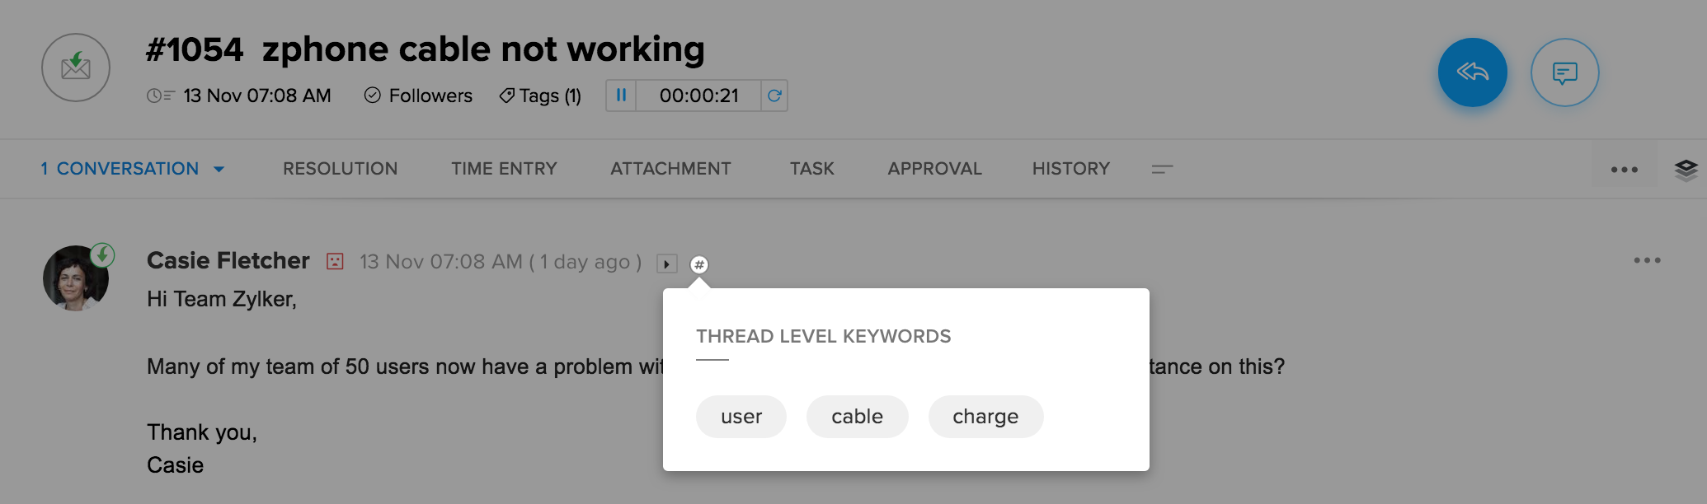
Task: Switch to the Time Entry tab
Action: [504, 169]
